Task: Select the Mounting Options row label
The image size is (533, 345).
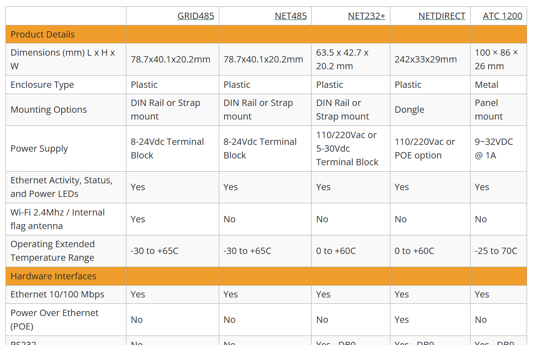Action: [66, 110]
